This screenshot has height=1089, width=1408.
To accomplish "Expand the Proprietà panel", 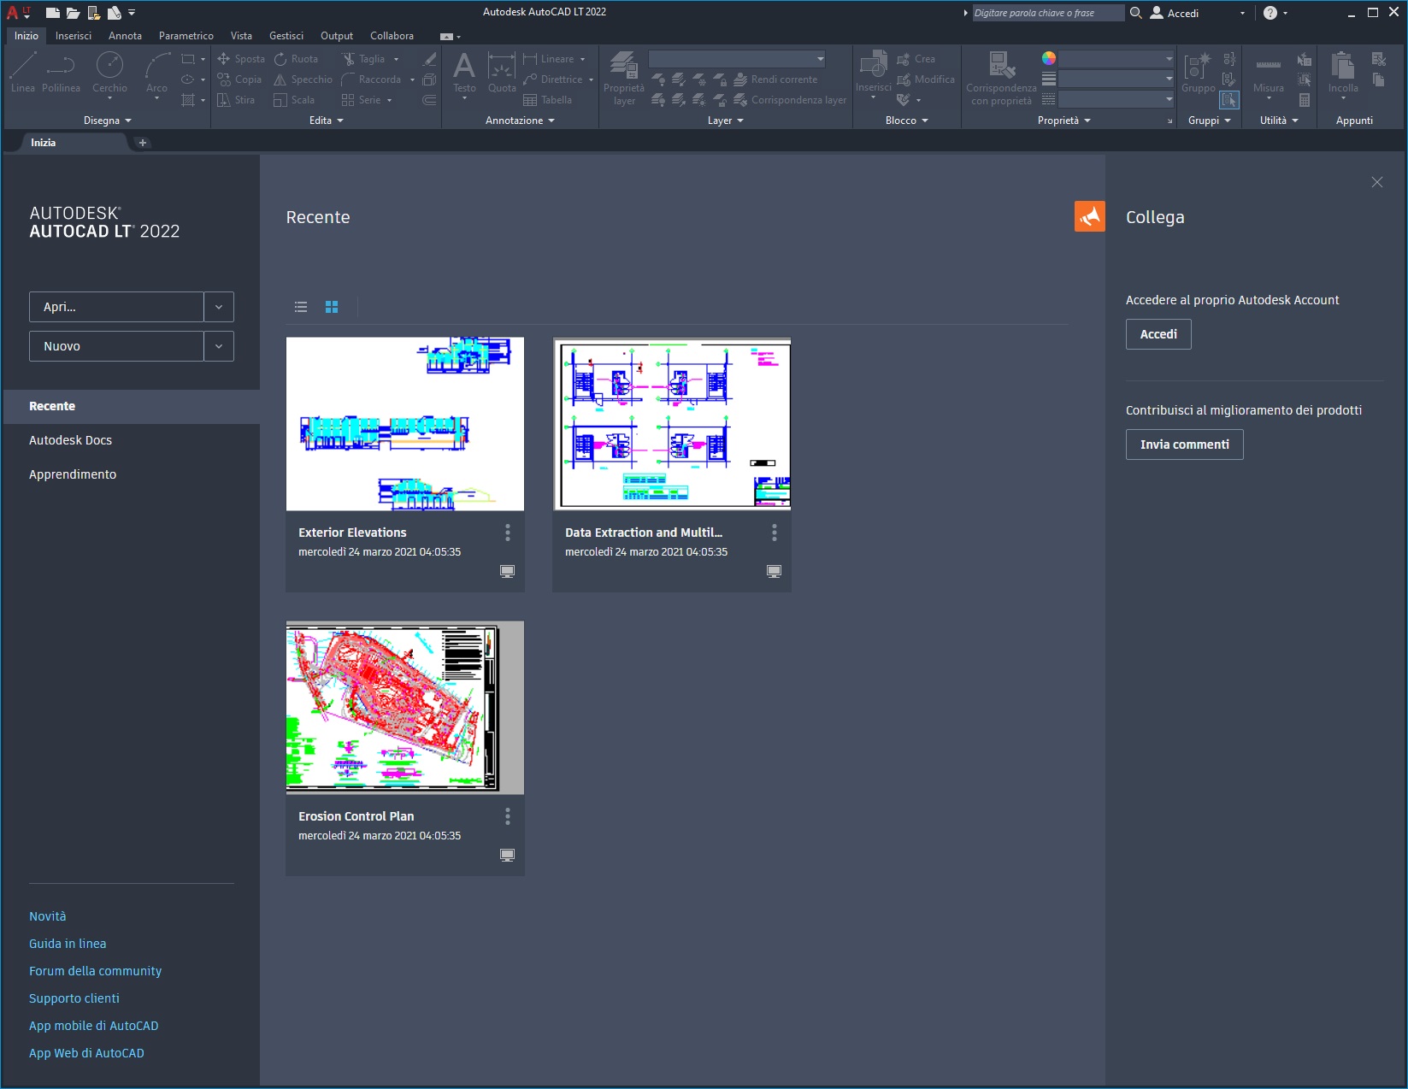I will (x=1064, y=121).
